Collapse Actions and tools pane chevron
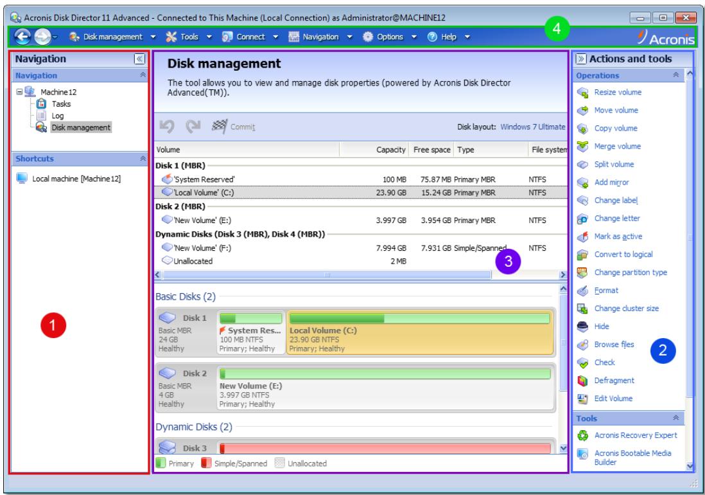This screenshot has height=495, width=705. (x=580, y=59)
